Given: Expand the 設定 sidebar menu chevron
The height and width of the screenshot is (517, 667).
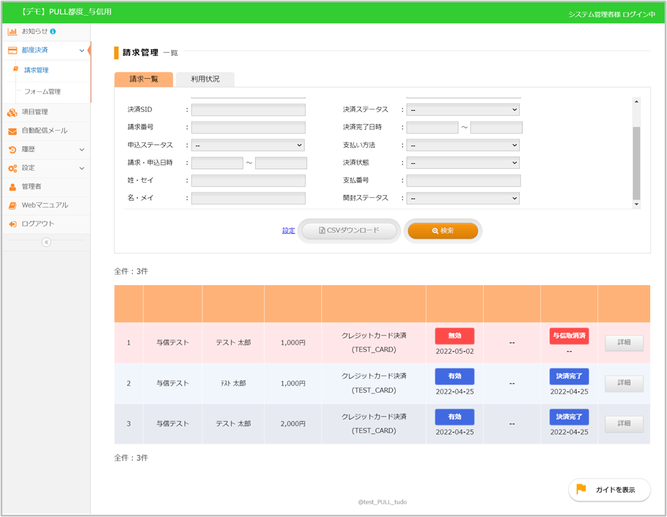Looking at the screenshot, I should click(x=82, y=168).
